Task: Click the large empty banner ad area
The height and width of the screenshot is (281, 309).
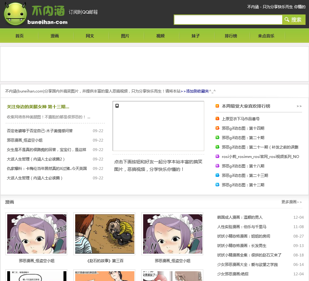Action: (x=154, y=64)
